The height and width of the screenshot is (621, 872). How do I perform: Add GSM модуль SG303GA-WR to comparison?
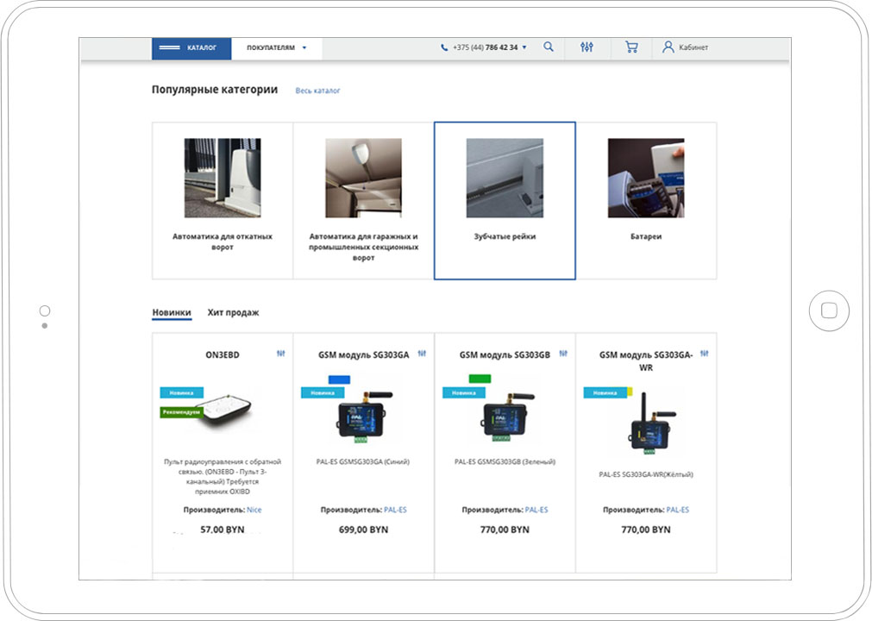click(x=705, y=354)
